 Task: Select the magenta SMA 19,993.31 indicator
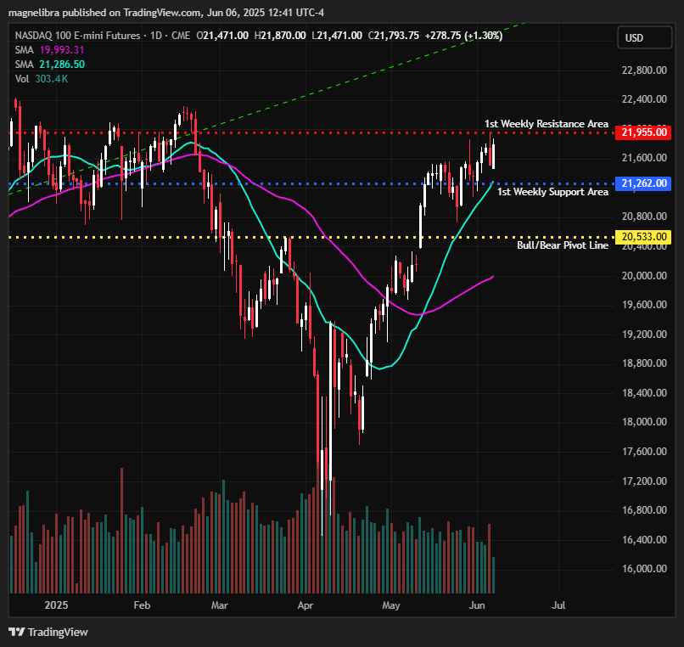[49, 50]
